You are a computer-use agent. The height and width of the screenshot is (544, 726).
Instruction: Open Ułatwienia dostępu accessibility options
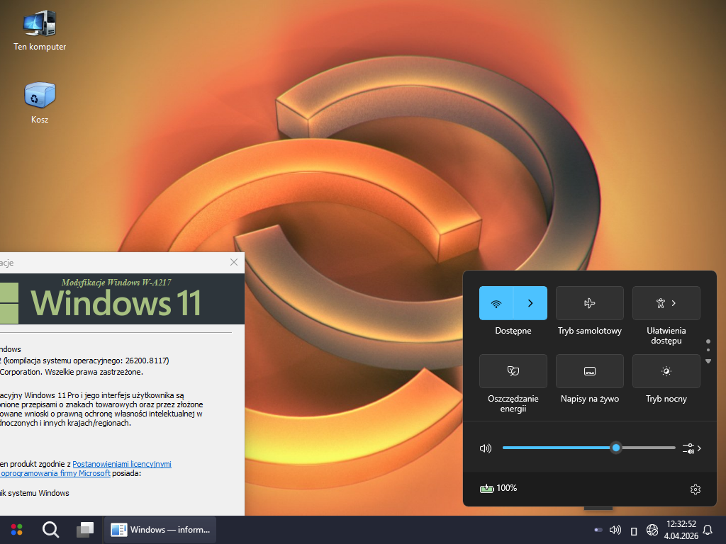(x=666, y=303)
